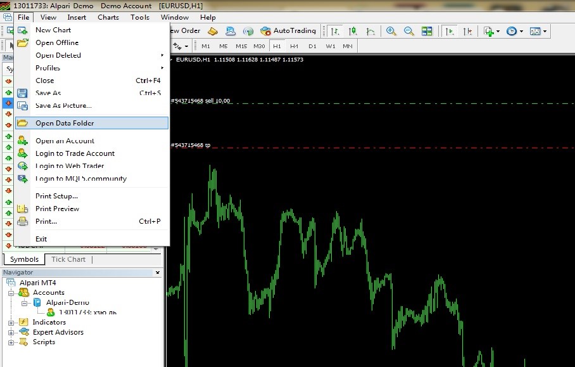Choose Open Offline from File menu

pos(92,42)
